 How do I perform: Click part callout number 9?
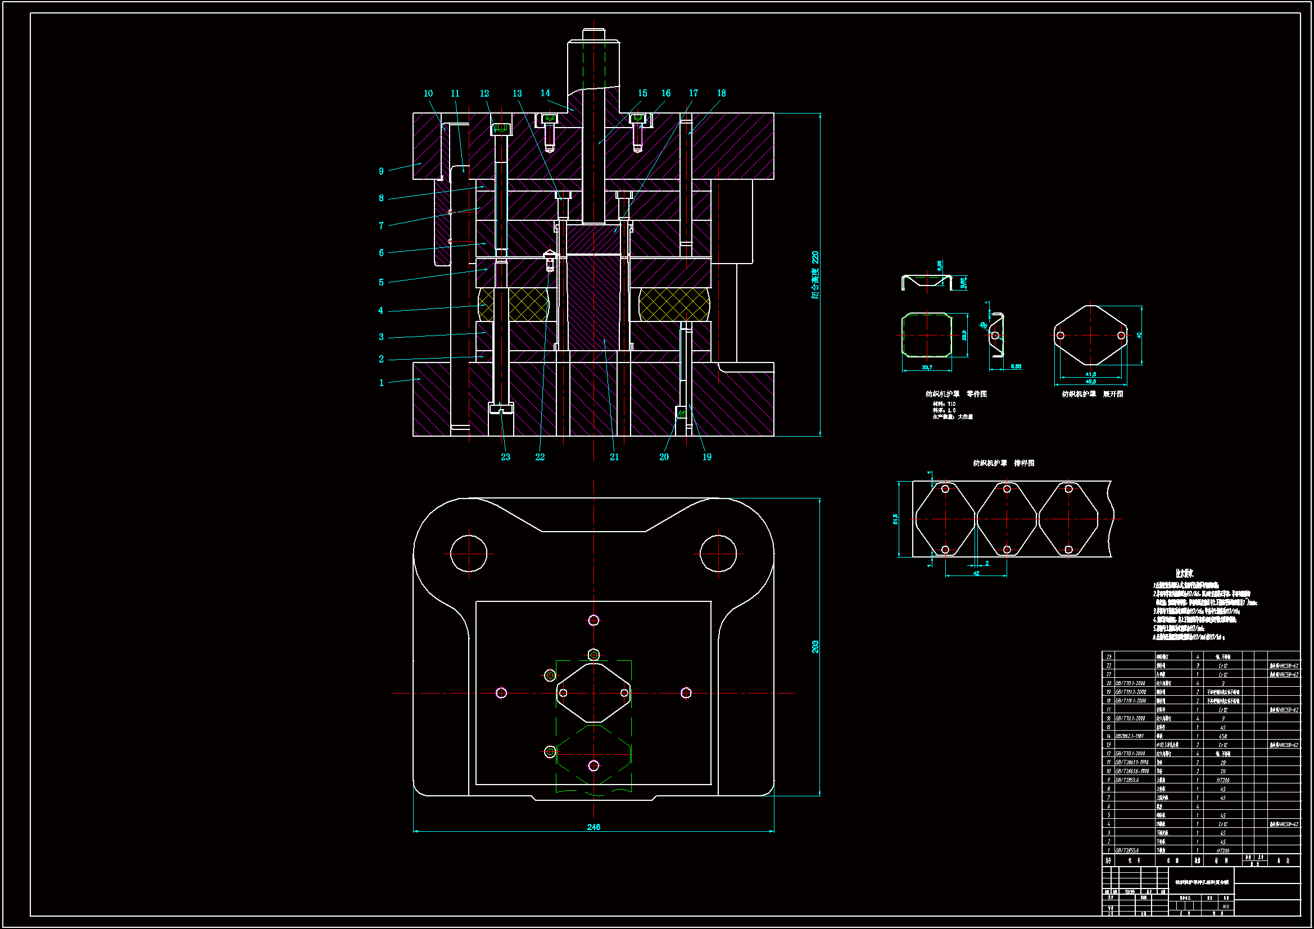point(381,171)
